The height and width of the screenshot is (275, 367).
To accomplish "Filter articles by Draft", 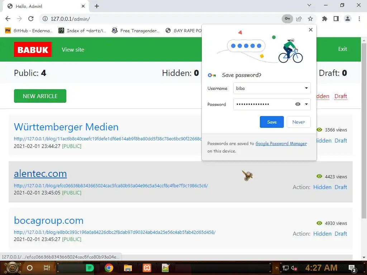I will (340, 96).
